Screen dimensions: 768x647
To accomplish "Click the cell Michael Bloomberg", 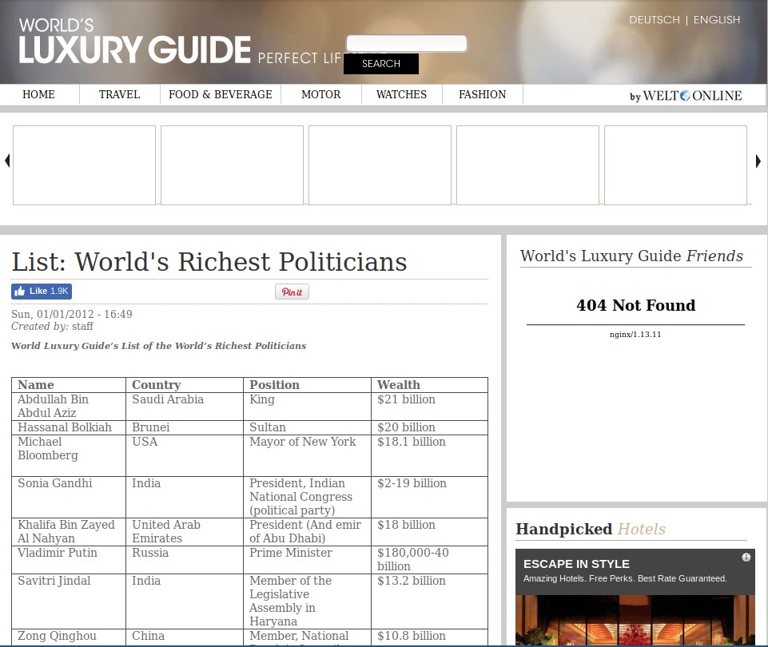I will pos(69,455).
